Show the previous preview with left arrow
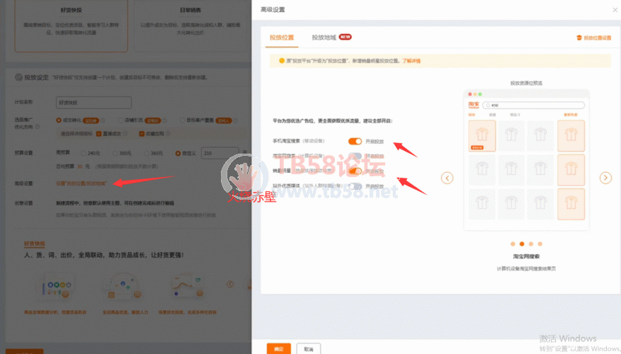This screenshot has height=354, width=621. coord(447,178)
